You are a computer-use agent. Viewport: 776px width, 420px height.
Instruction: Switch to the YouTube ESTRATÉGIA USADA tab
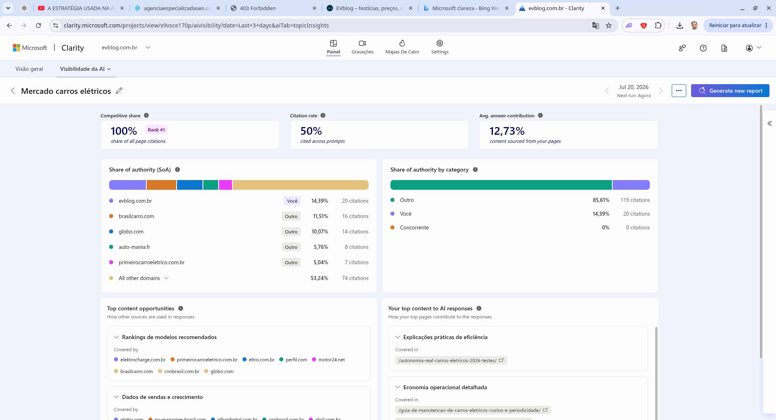pyautogui.click(x=82, y=8)
